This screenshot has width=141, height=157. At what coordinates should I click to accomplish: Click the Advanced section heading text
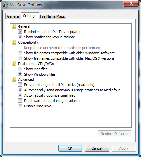26,79
